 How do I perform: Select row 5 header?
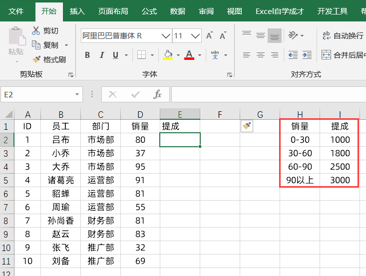(x=6, y=180)
